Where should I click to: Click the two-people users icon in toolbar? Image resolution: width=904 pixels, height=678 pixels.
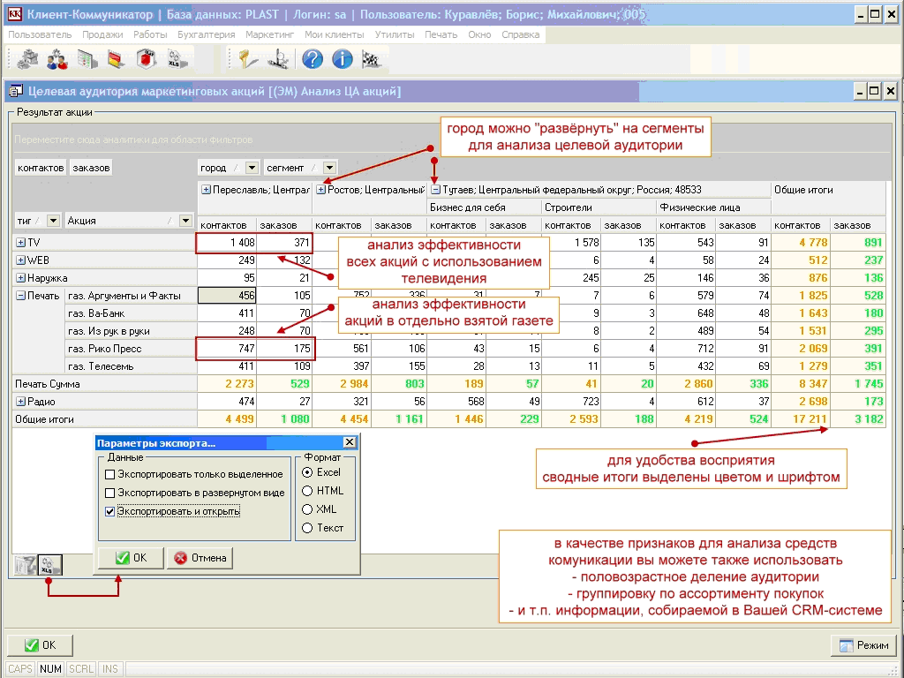[x=57, y=59]
